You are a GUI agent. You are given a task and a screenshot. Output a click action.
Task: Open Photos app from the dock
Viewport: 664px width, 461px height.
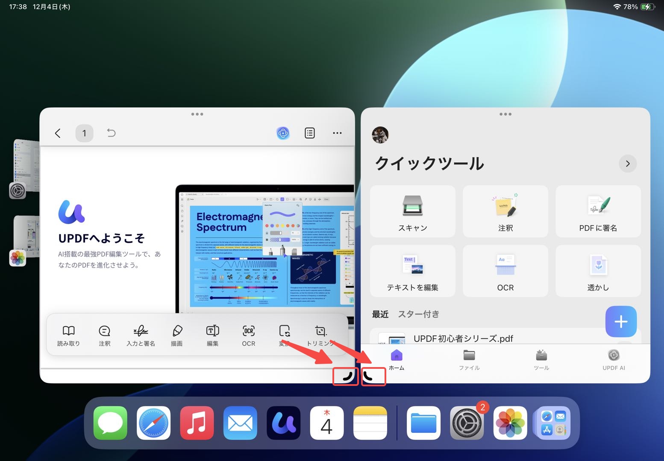[x=510, y=423]
